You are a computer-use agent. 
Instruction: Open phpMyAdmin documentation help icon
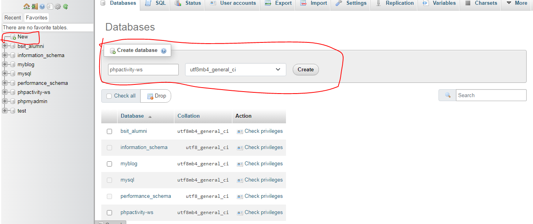[42, 6]
